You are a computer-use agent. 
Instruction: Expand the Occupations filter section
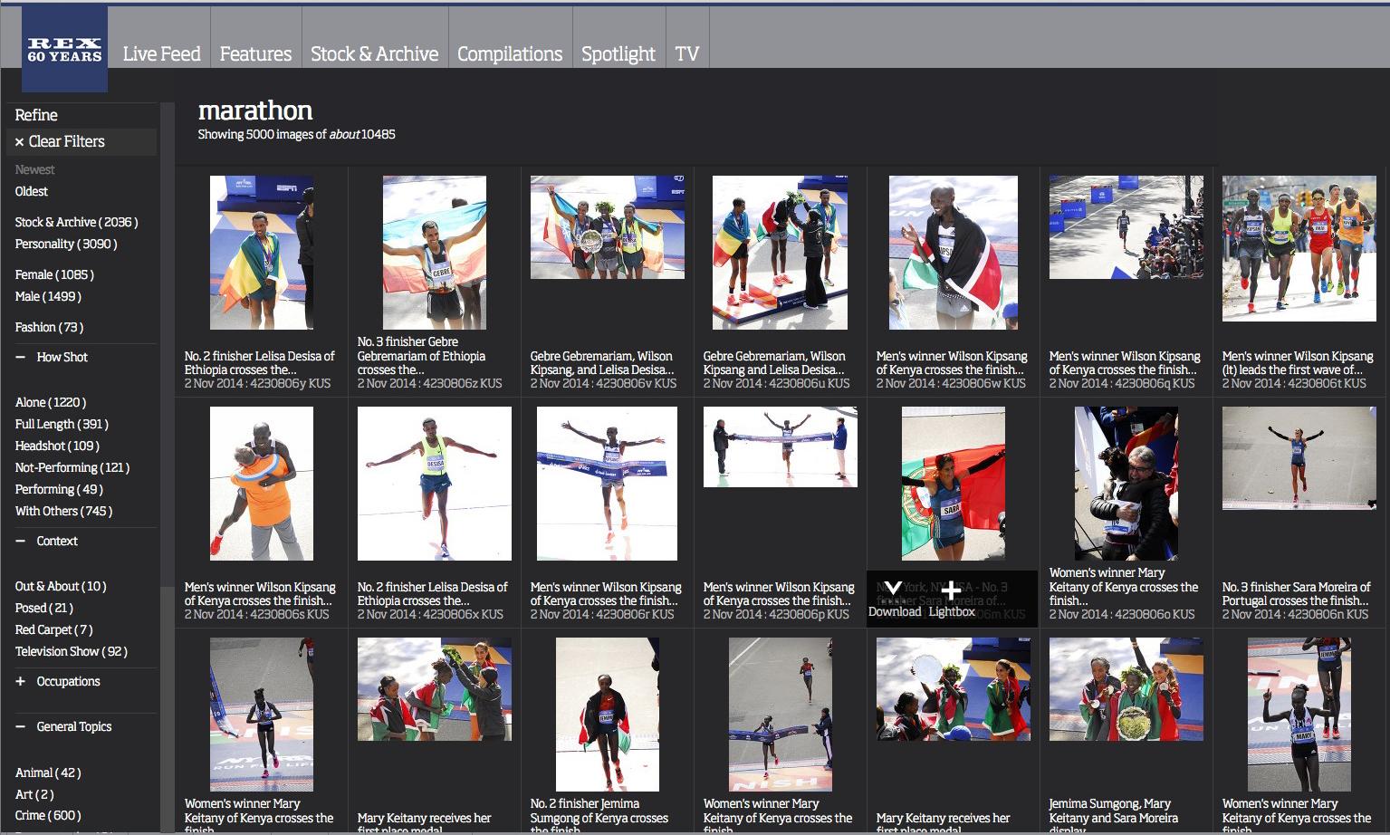(21, 682)
